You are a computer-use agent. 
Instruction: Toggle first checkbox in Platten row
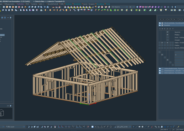pos(160,45)
